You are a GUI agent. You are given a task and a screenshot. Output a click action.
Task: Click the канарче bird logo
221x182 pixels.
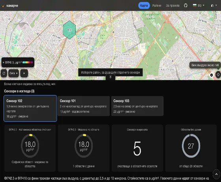3,6
